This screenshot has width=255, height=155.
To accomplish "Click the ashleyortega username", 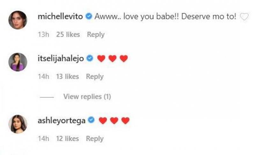I will (x=61, y=121).
